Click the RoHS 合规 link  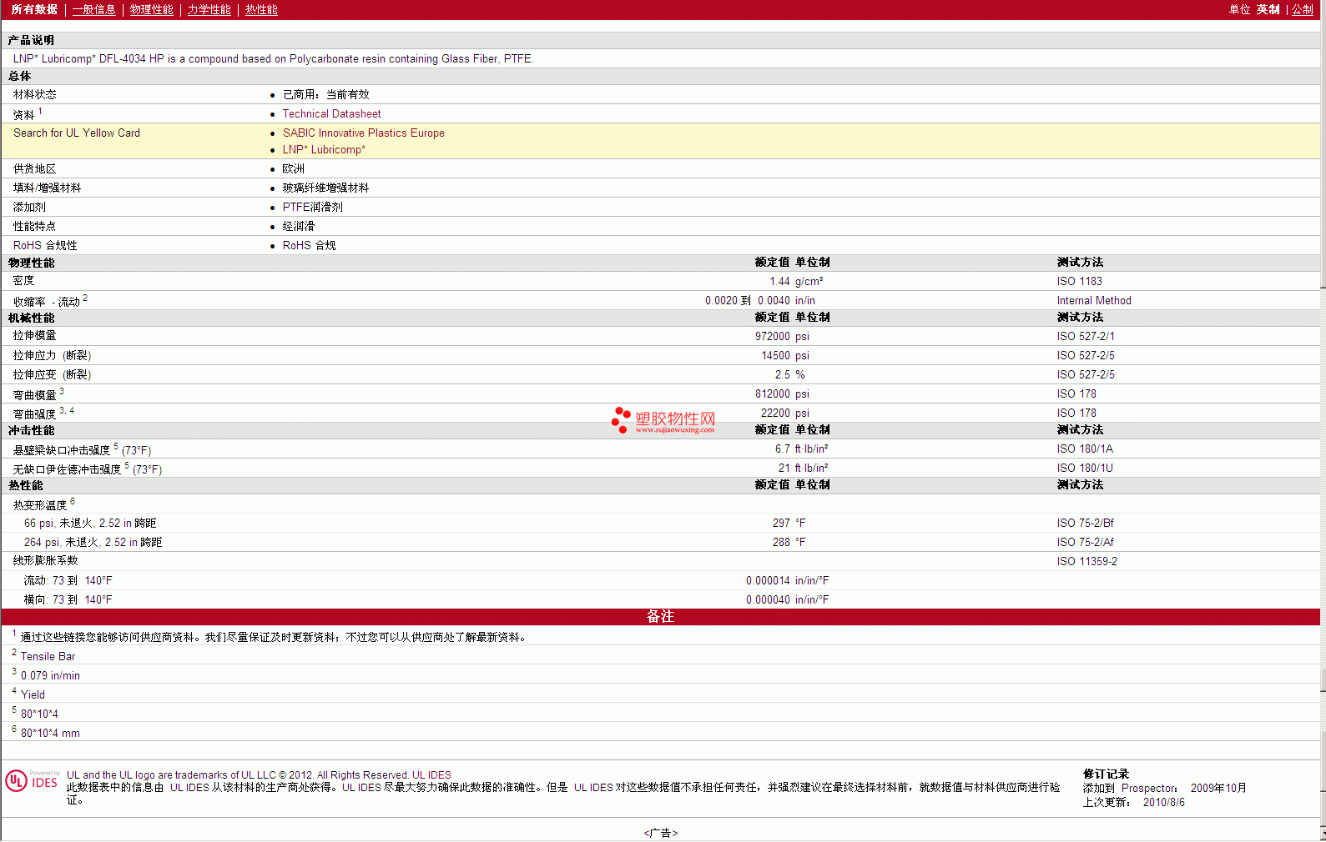click(309, 246)
